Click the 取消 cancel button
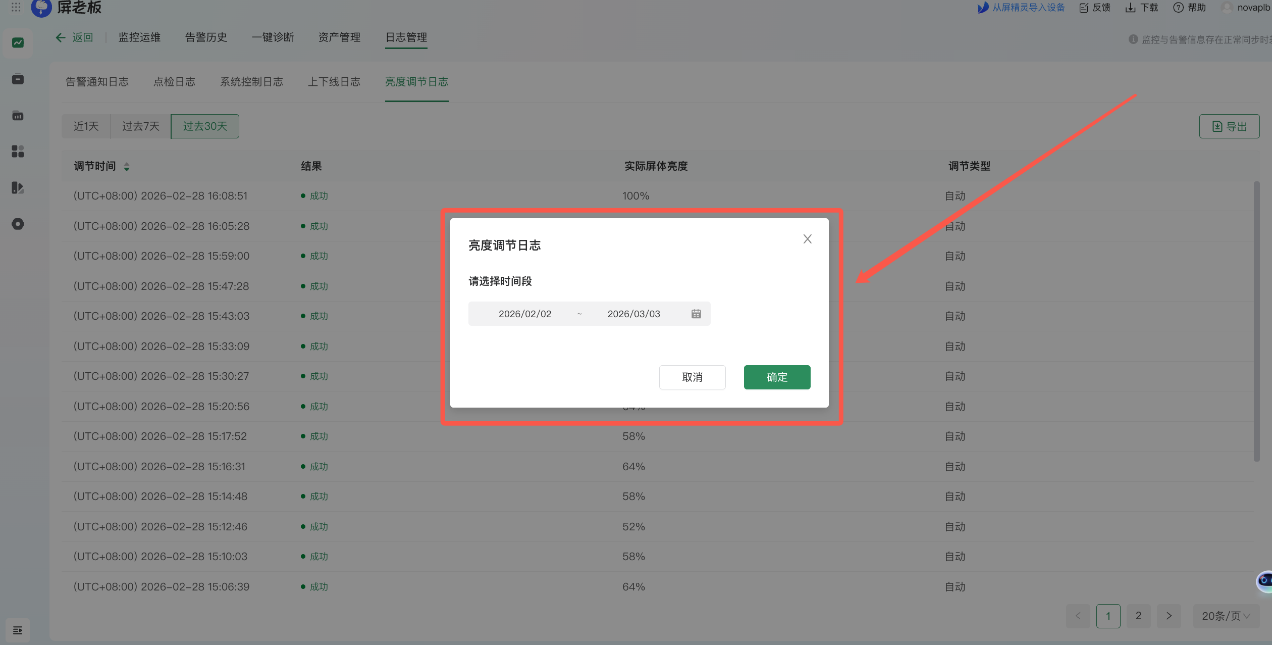 tap(692, 377)
